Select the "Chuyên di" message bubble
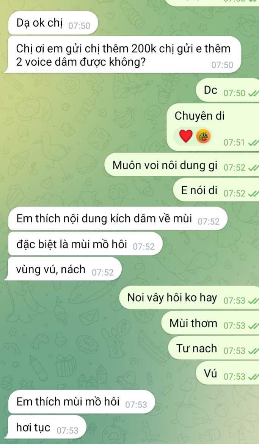This screenshot has width=259, height=444. click(213, 127)
